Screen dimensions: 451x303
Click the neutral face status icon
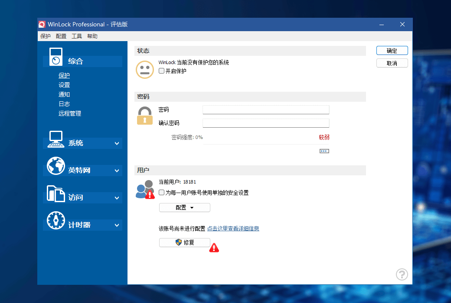coord(145,70)
